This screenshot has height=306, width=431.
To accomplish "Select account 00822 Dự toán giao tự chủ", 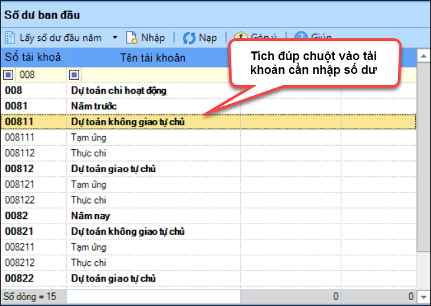I will (x=119, y=278).
